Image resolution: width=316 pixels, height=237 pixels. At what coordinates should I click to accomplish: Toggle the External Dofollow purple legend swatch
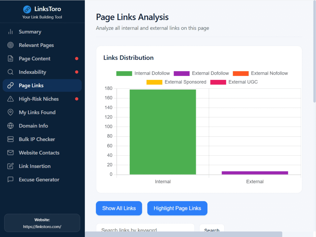point(181,73)
